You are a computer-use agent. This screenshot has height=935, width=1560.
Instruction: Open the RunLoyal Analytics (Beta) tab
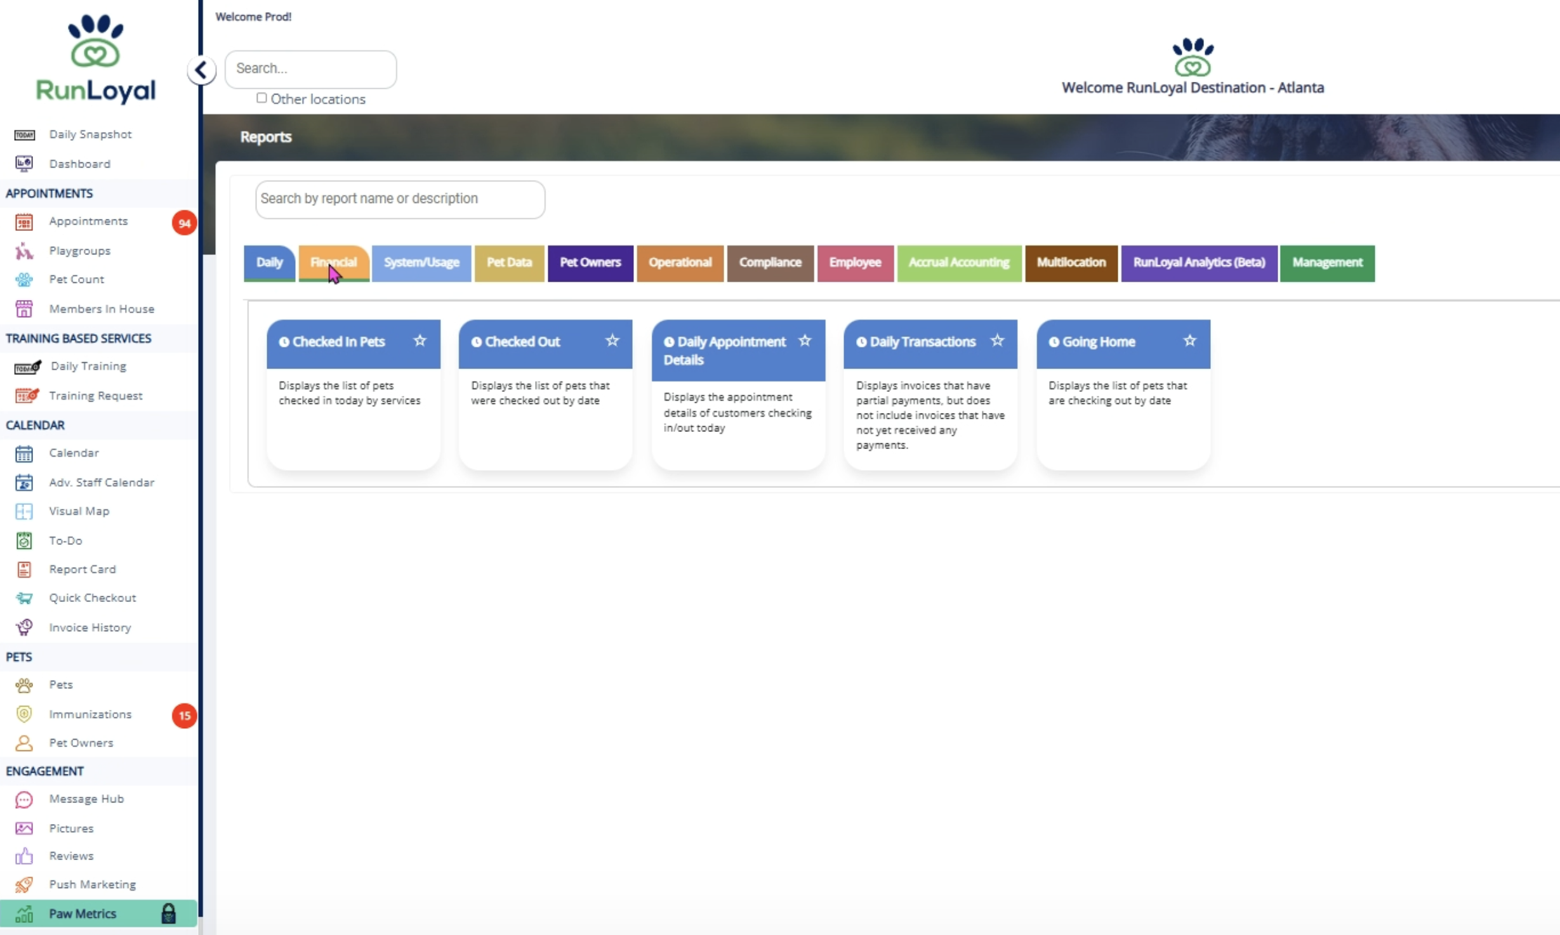coord(1198,263)
